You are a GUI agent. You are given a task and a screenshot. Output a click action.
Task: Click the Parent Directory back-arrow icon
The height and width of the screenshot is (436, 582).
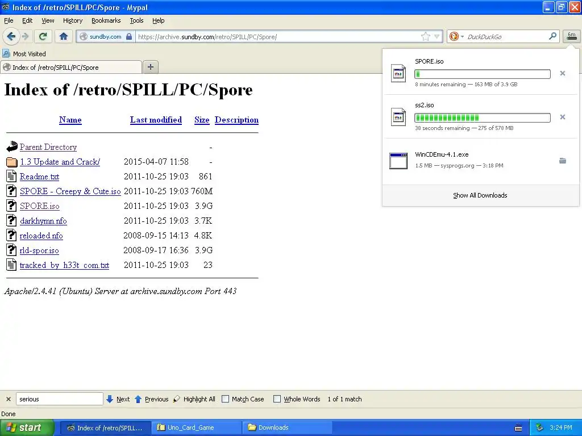click(11, 147)
